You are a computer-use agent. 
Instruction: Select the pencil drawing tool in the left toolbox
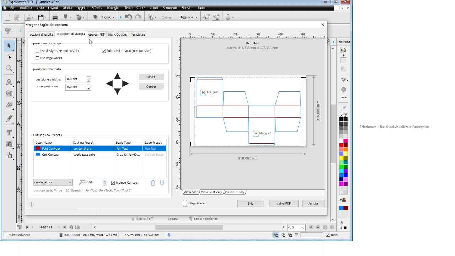pyautogui.click(x=9, y=119)
